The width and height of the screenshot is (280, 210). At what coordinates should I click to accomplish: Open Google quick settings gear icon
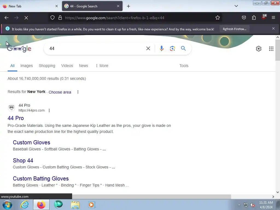pos(259,49)
